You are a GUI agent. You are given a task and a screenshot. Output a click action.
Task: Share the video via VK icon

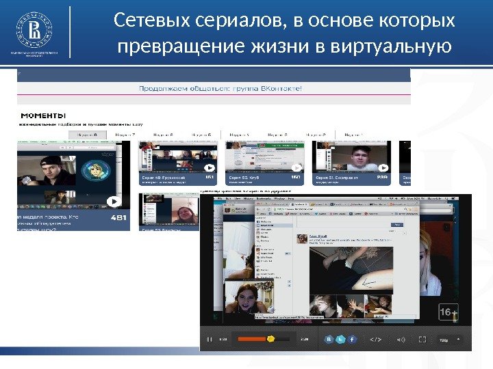pos(329,339)
